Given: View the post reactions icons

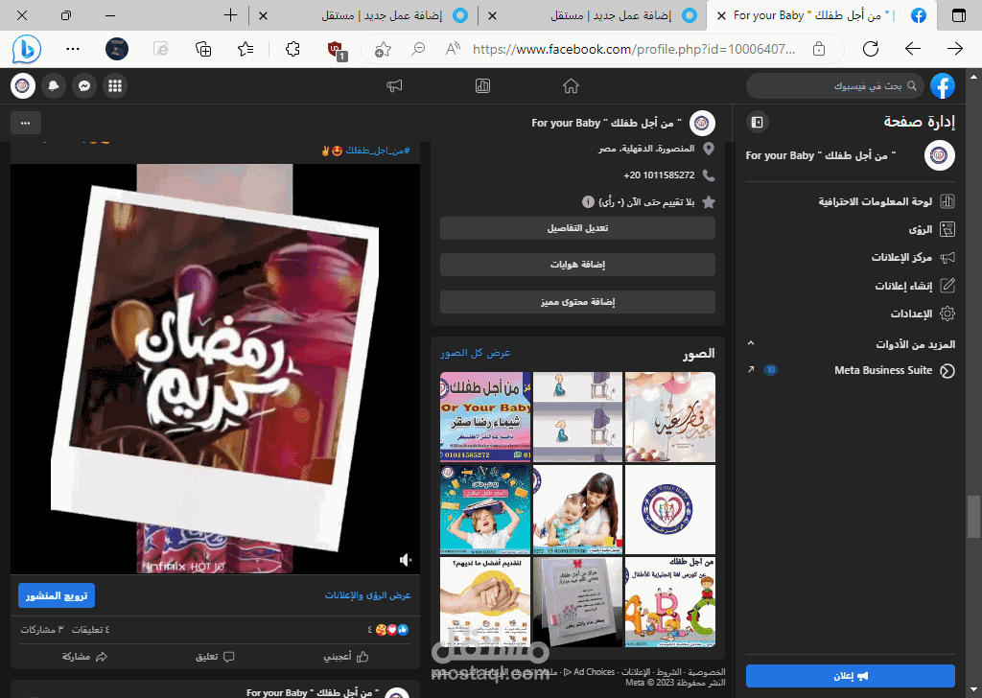Looking at the screenshot, I should [392, 630].
